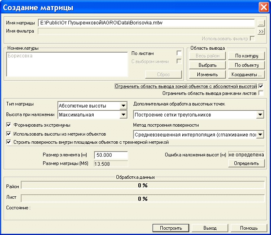Uncheck "Формировать экстремумы" option

[9, 125]
